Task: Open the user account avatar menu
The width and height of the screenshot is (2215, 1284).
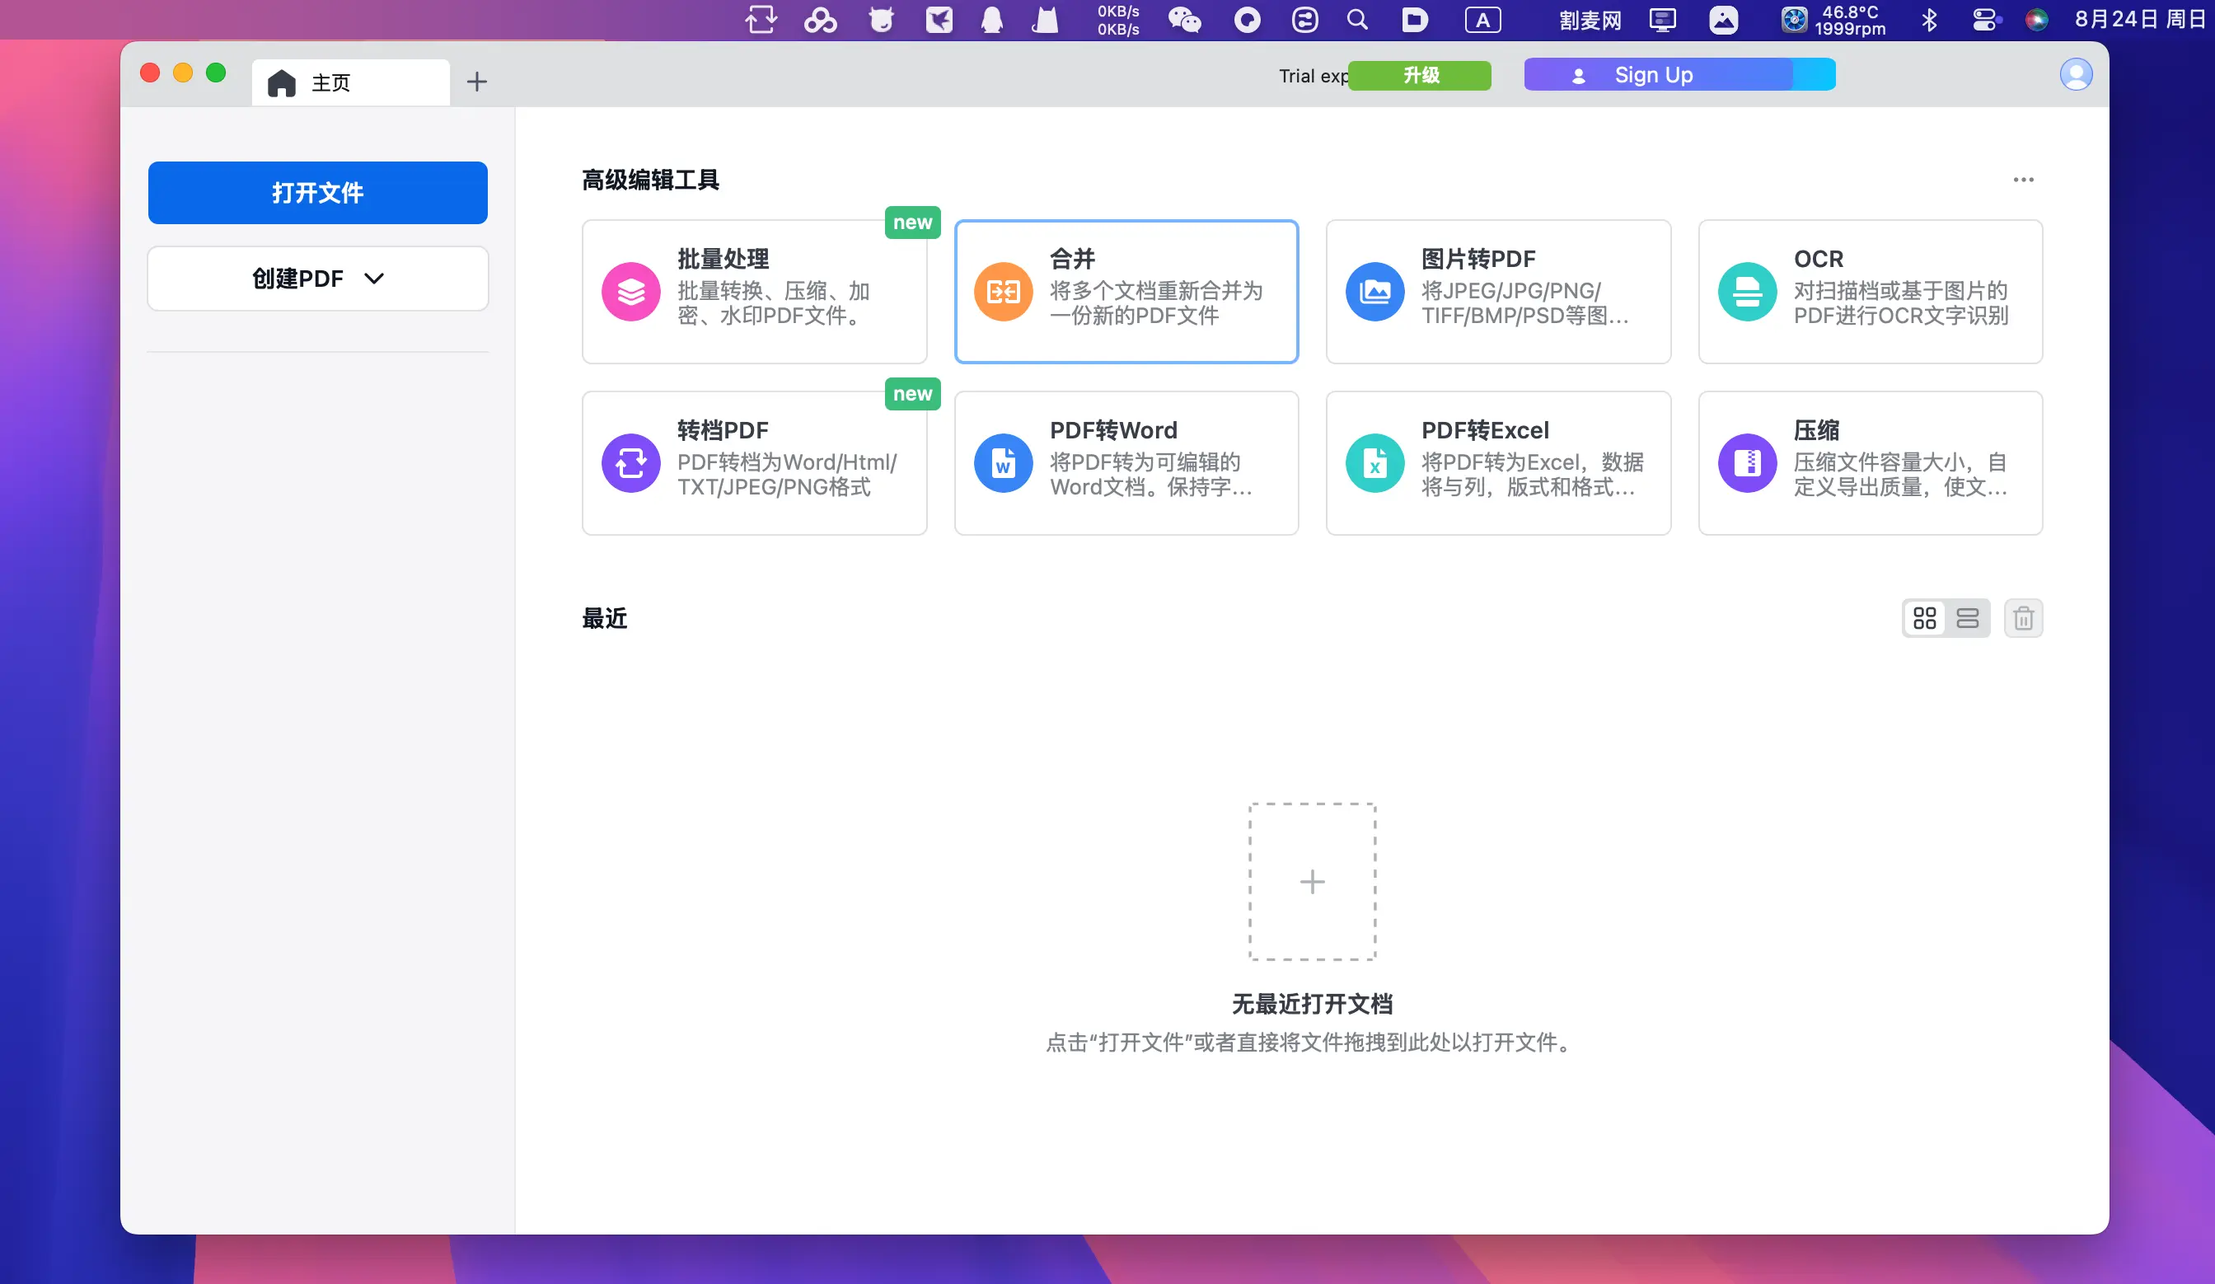Action: 2075,75
